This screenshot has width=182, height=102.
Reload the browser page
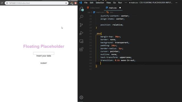pos(2,3)
